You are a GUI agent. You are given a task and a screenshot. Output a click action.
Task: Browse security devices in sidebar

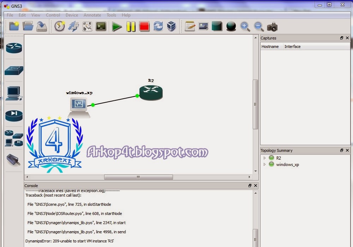[14, 116]
